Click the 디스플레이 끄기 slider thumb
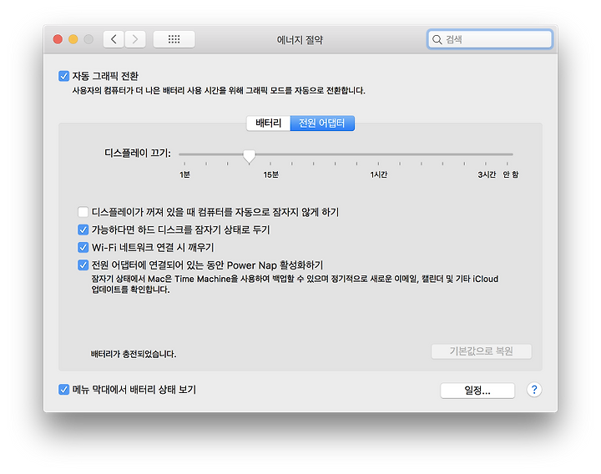Image resolution: width=601 pixels, height=474 pixels. click(x=249, y=156)
